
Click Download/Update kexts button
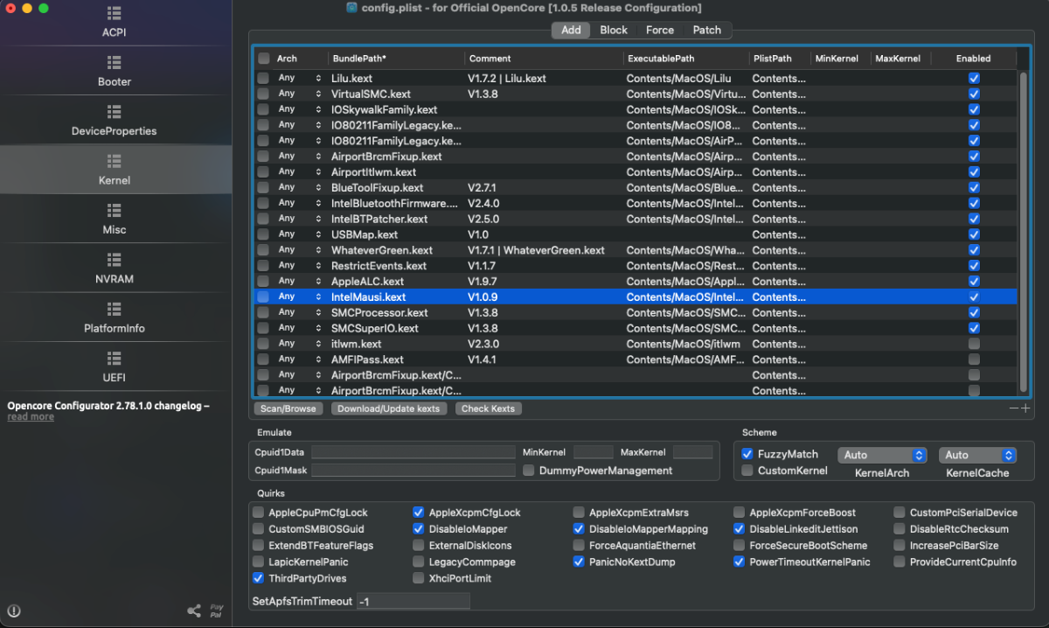click(390, 408)
